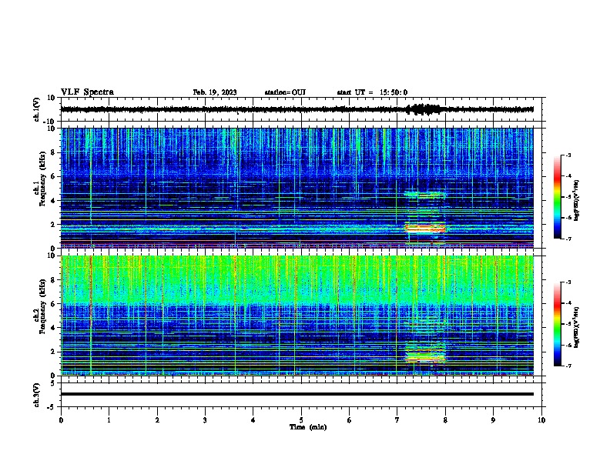
Task: Click the "-3" label on ch.2 colorbar
Action: tap(568, 282)
